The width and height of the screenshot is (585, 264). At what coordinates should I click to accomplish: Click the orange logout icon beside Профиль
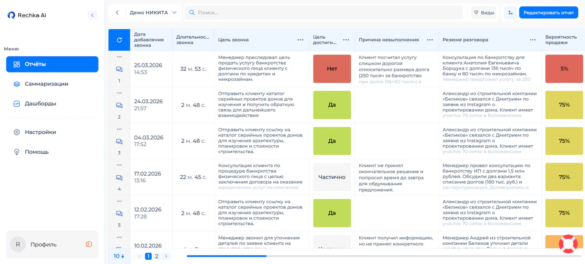tap(89, 244)
